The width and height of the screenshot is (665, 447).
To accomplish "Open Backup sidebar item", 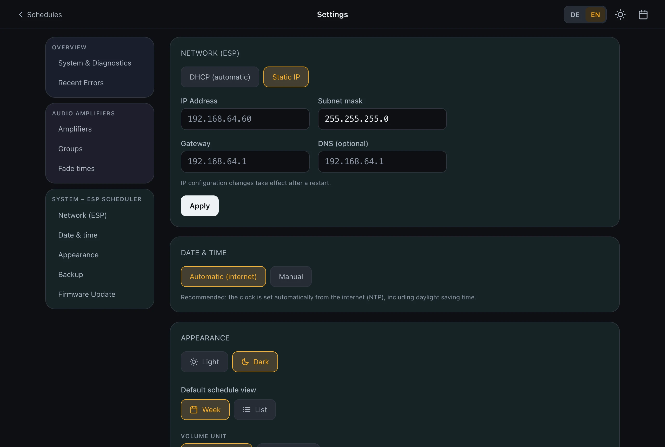I will coord(71,274).
